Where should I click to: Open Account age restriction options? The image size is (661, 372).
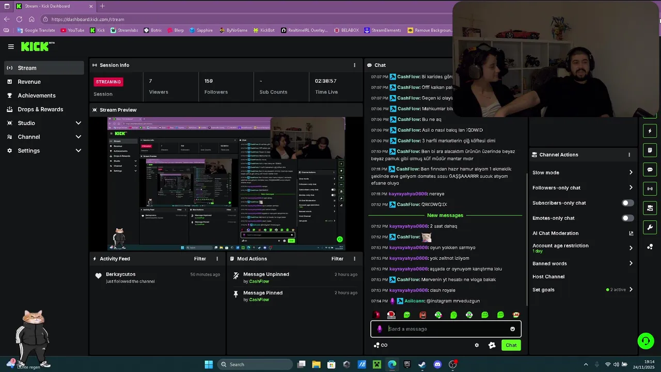click(x=631, y=248)
